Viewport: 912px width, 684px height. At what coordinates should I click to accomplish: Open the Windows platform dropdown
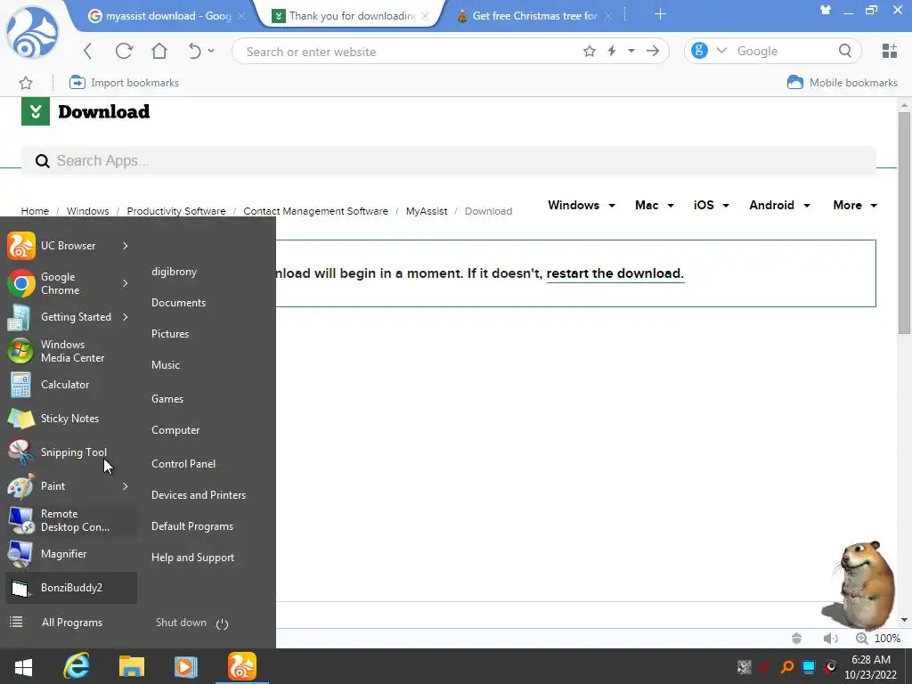point(581,206)
